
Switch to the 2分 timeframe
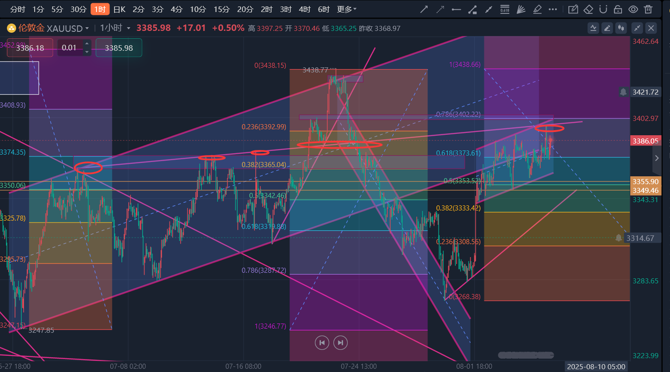click(x=139, y=9)
